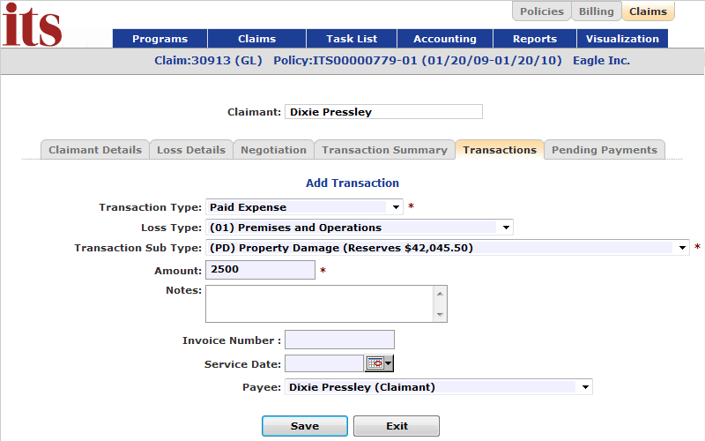Open the Loss Details tab
Screen dimensions: 705x441
coord(191,150)
